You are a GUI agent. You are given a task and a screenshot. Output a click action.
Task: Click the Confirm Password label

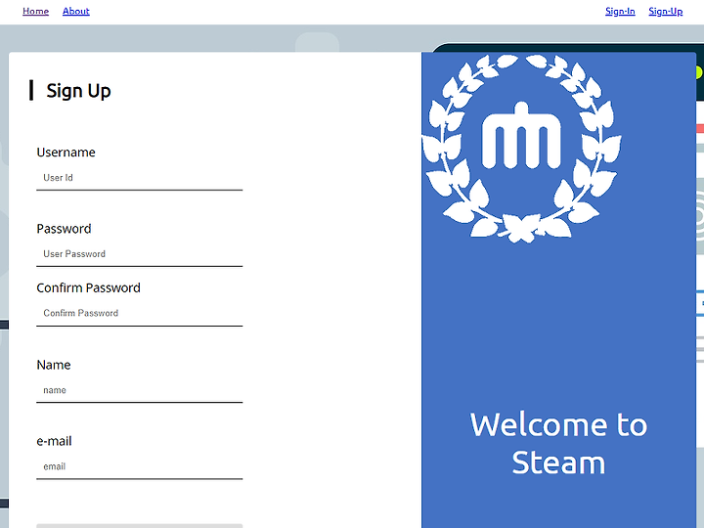pos(88,287)
